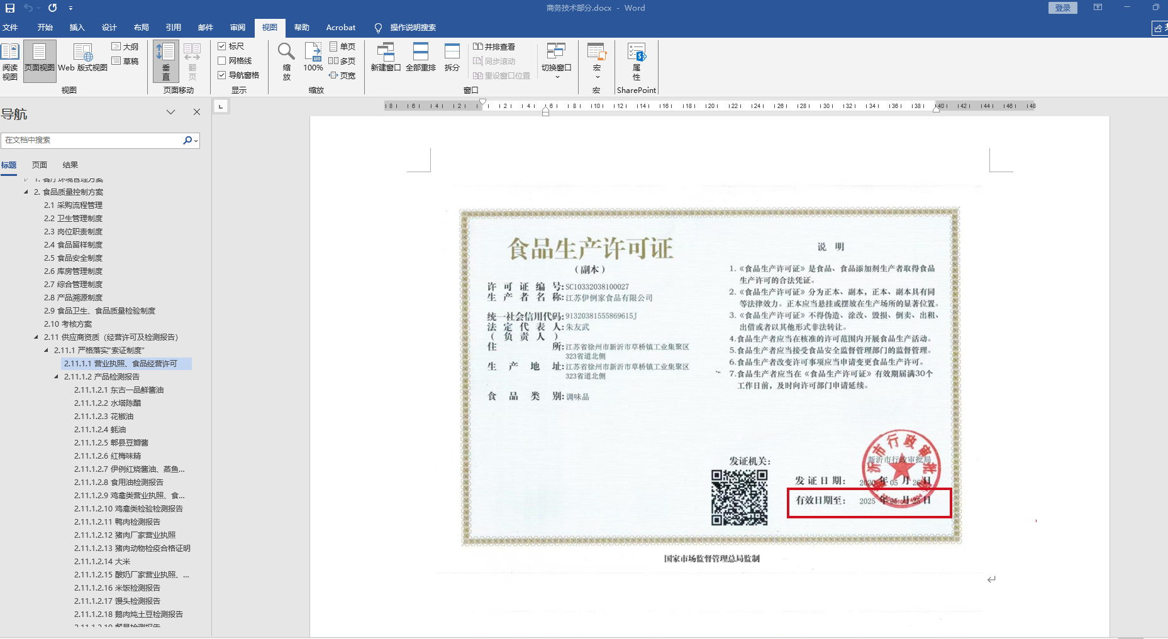Switch to navigation Results (结果) tab
Image resolution: width=1168 pixels, height=639 pixels.
coord(70,165)
